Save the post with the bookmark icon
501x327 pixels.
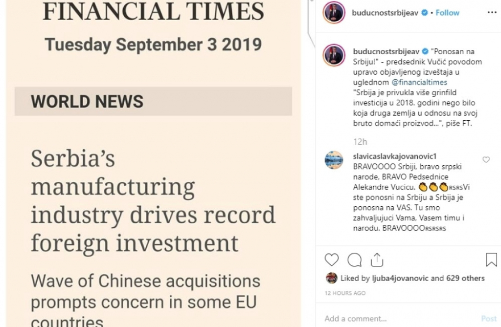(x=491, y=260)
